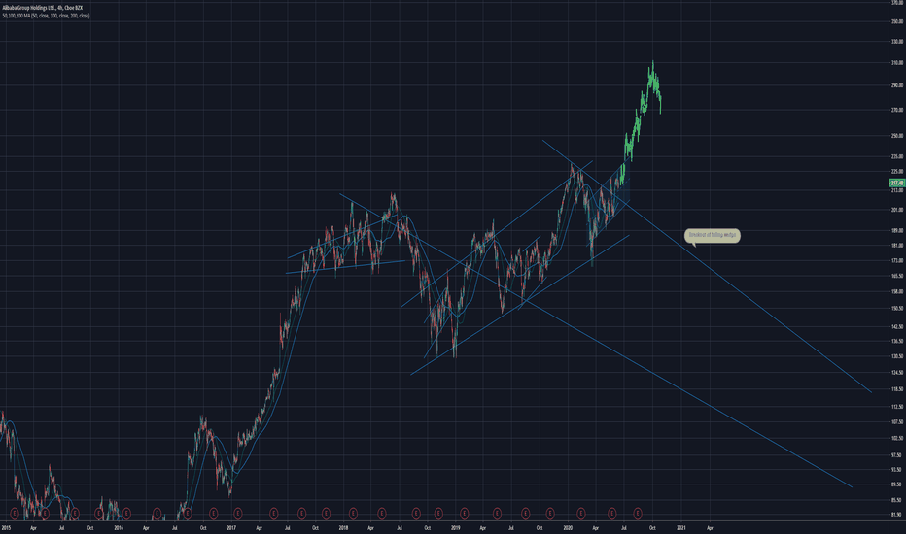Click the 250.00 price axis label
The height and width of the screenshot is (534, 906).
(x=897, y=136)
